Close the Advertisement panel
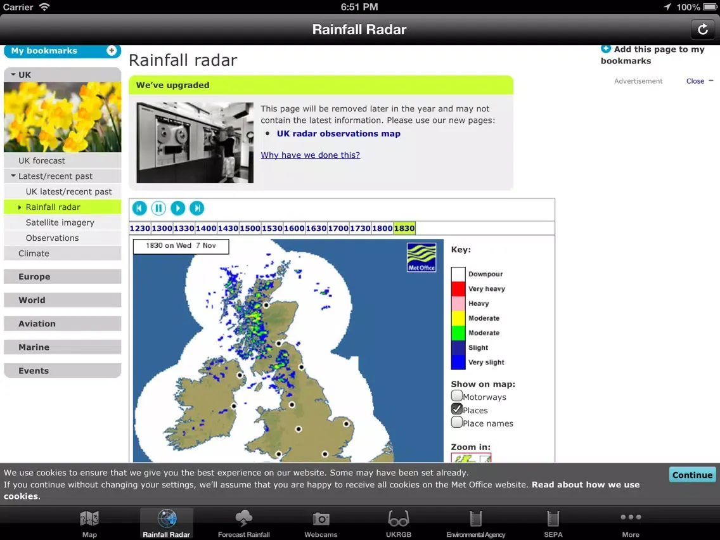The width and height of the screenshot is (720, 540). tap(699, 81)
